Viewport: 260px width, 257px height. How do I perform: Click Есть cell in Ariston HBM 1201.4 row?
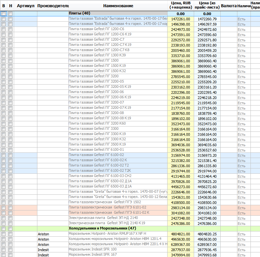(244, 239)
